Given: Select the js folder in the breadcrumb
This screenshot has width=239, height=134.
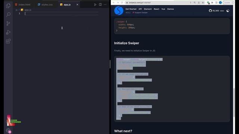Looking at the screenshot, I should click(x=16, y=10).
